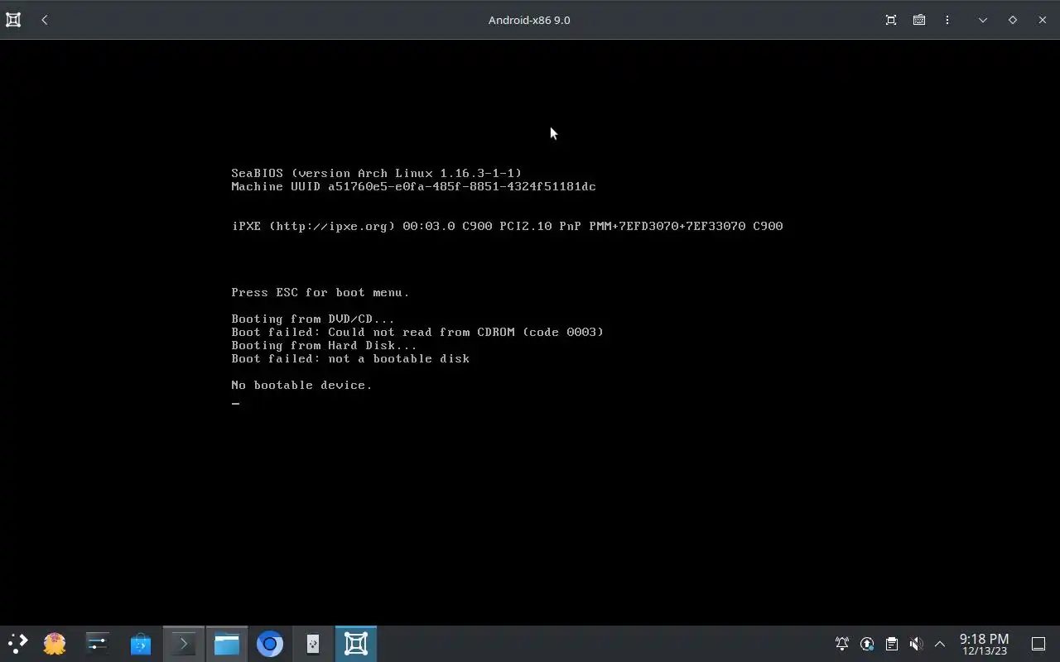1060x662 pixels.
Task: Open the keyboard shortcuts sender icon
Action: (x=919, y=20)
